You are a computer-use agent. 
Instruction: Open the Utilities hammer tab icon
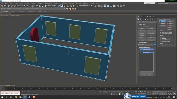pyautogui.click(x=153, y=16)
